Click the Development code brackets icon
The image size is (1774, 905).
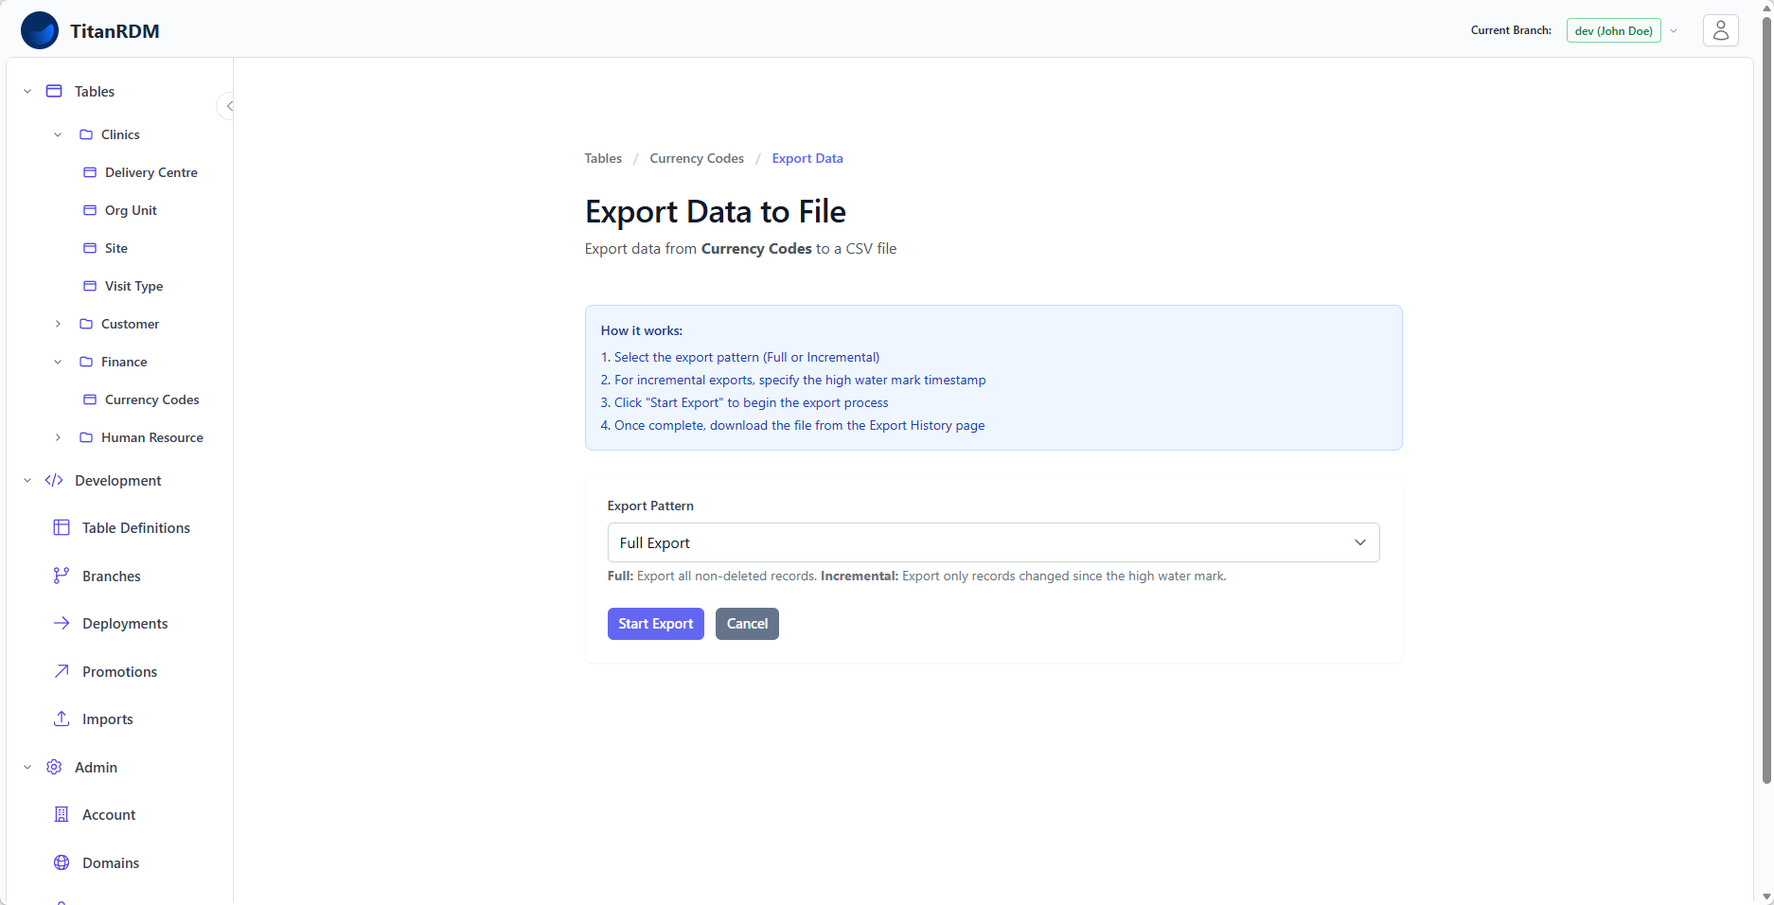coord(54,480)
